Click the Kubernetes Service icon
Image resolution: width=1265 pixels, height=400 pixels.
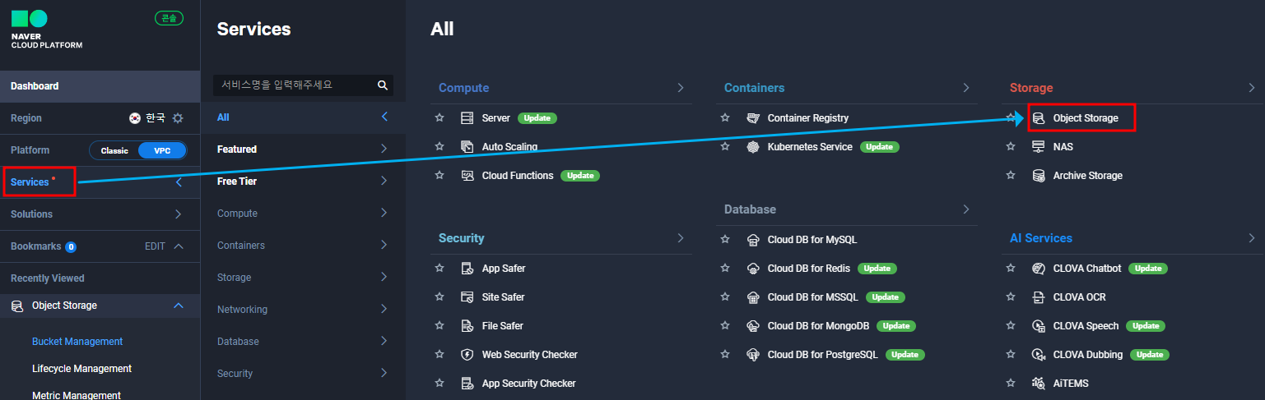pyautogui.click(x=752, y=147)
